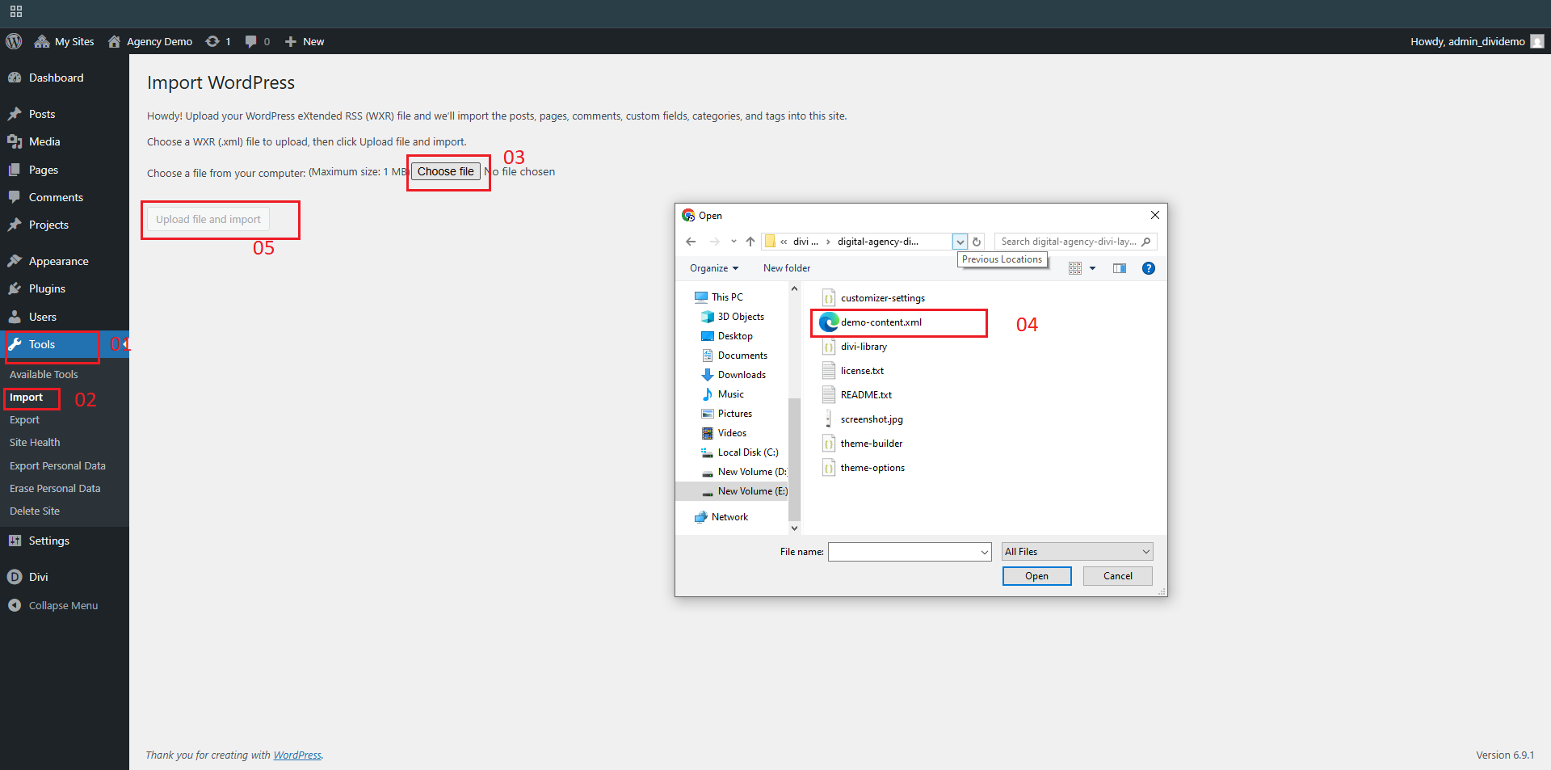Image resolution: width=1551 pixels, height=770 pixels.
Task: Click the updates icon in admin bar
Action: tap(212, 41)
